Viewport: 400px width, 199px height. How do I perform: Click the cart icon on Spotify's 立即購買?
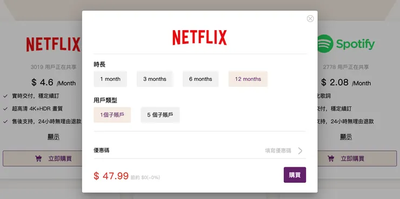[x=331, y=159]
